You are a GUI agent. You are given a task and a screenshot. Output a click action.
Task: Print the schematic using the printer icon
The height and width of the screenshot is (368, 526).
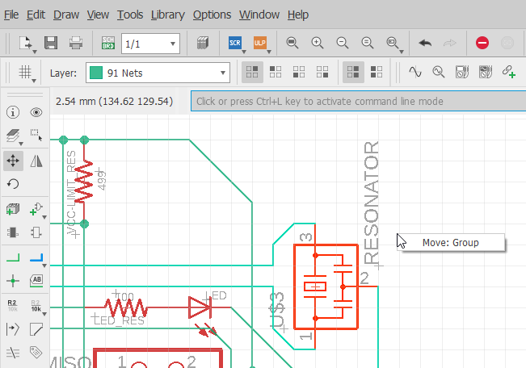click(76, 43)
